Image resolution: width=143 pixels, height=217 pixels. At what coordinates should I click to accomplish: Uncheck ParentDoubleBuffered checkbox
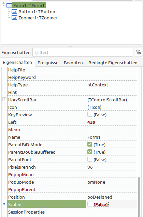[x=90, y=152]
